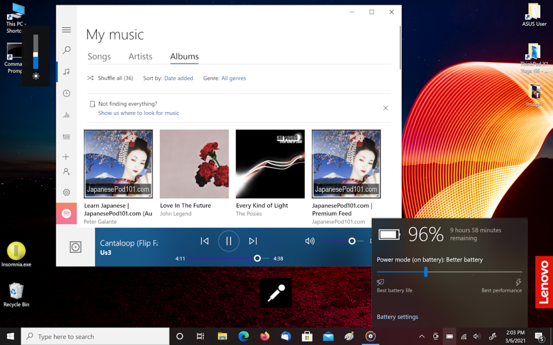Show hidden tray icons chevron

pos(421,336)
